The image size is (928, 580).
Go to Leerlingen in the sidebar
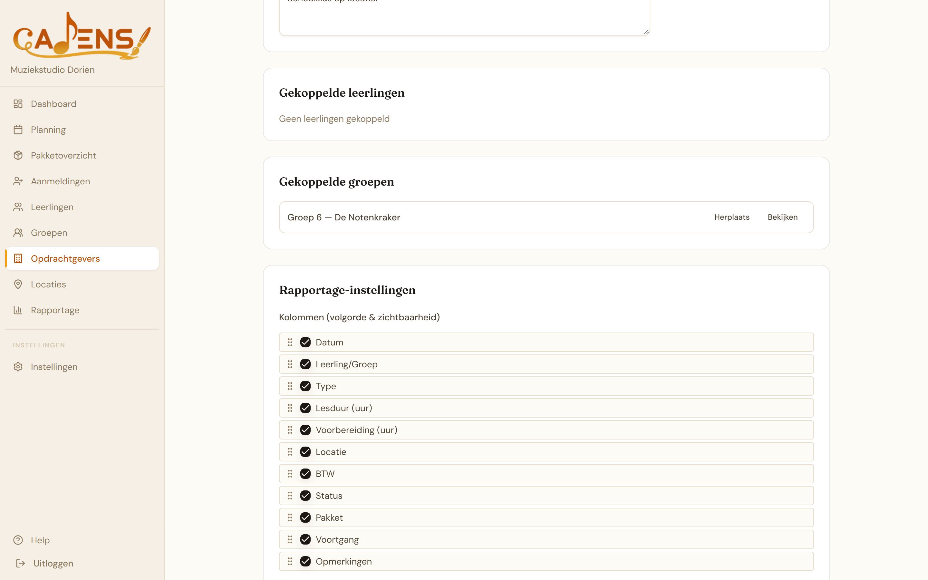pyautogui.click(x=82, y=207)
